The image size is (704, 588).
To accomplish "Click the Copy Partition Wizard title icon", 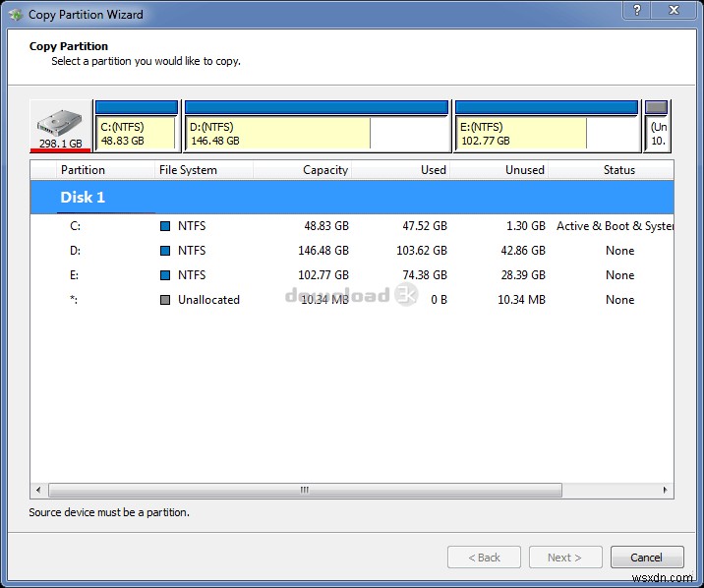I will 16,15.
